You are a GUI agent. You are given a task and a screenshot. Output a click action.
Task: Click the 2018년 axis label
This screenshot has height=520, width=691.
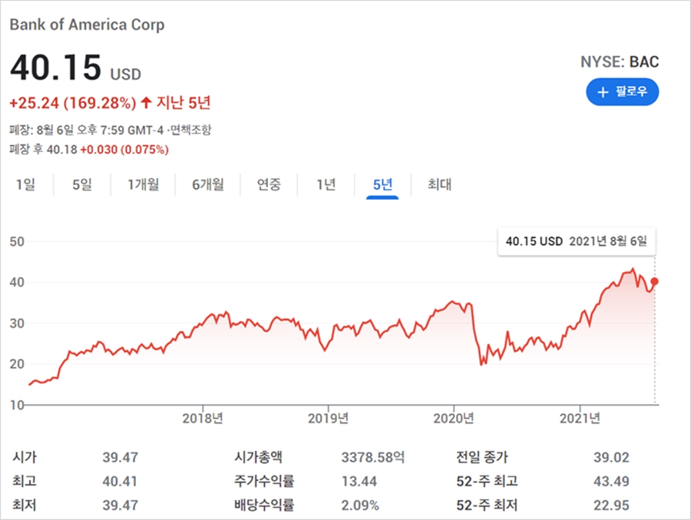coord(203,418)
